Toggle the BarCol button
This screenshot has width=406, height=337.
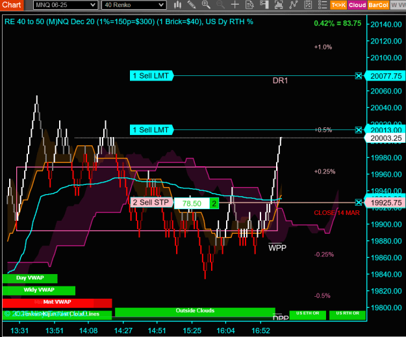click(378, 5)
